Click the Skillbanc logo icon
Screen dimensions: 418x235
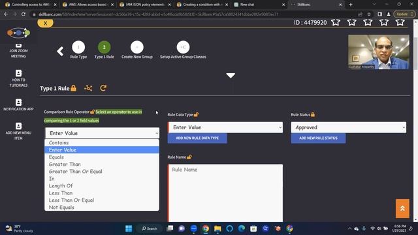point(18,33)
